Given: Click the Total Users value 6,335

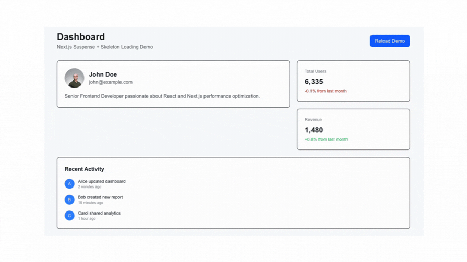Looking at the screenshot, I should pos(314,82).
